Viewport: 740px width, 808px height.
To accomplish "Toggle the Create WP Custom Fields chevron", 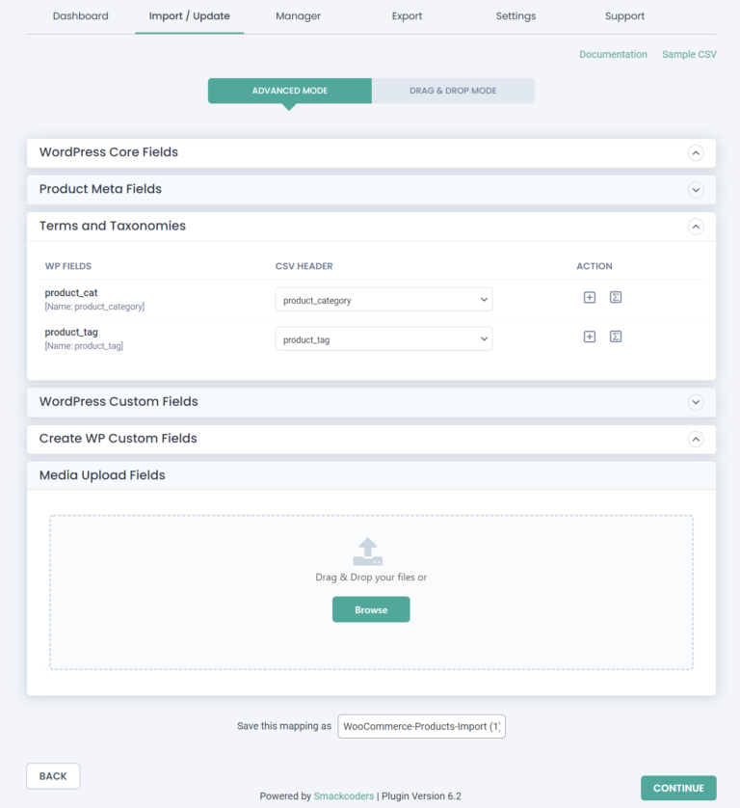I will tap(696, 439).
